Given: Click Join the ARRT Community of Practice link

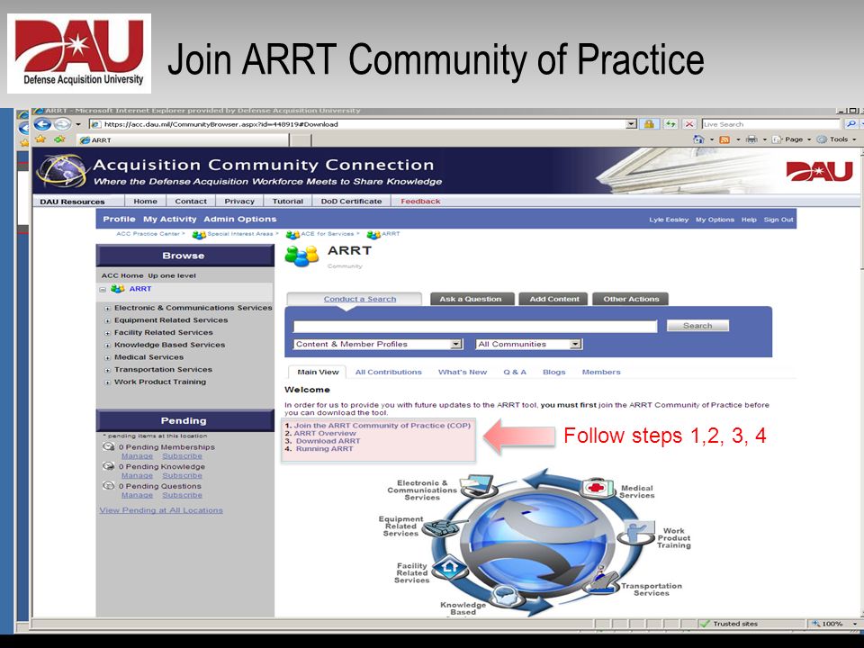Looking at the screenshot, I should [382, 426].
